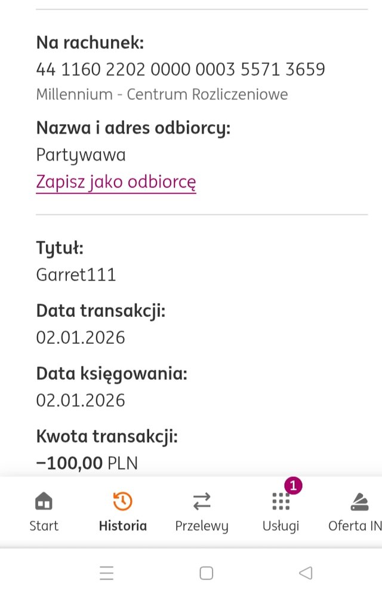Tap the Przelewy transfer arrows icon

[202, 501]
